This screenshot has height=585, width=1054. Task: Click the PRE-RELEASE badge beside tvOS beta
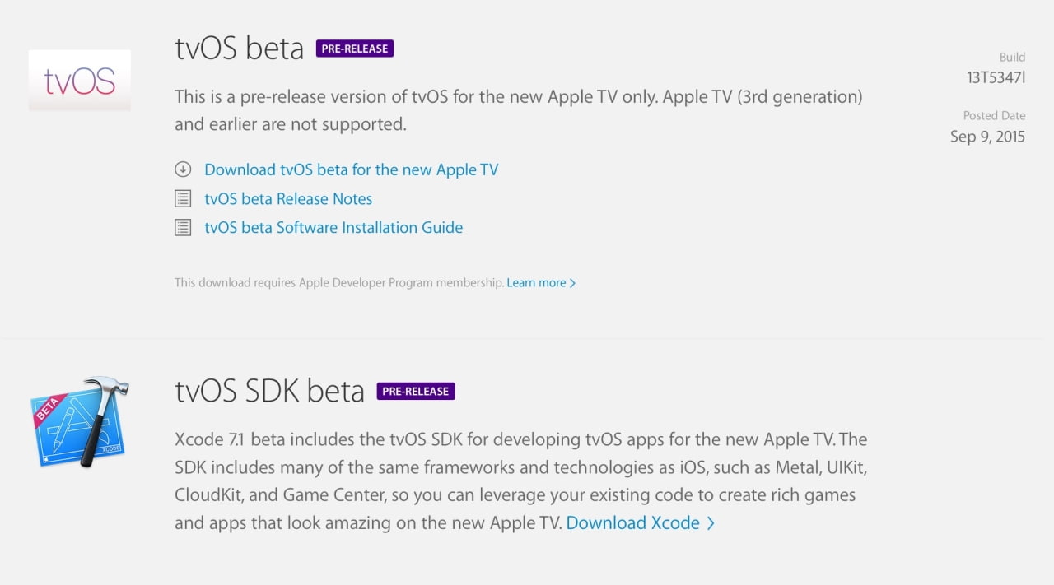(x=355, y=49)
